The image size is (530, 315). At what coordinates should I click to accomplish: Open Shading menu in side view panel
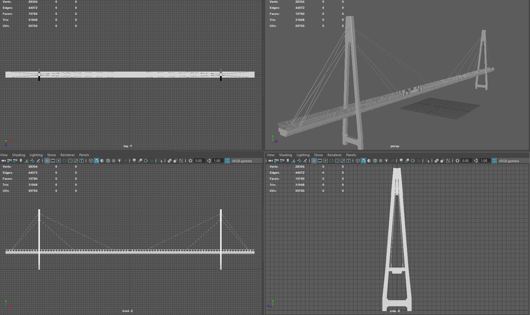tap(285, 155)
